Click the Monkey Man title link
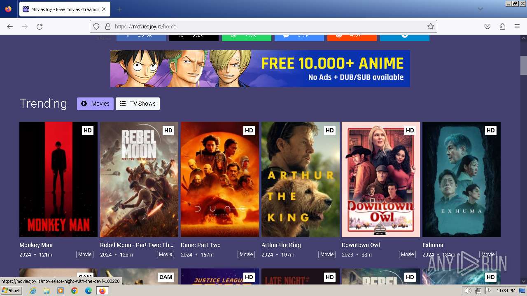 coord(36,245)
